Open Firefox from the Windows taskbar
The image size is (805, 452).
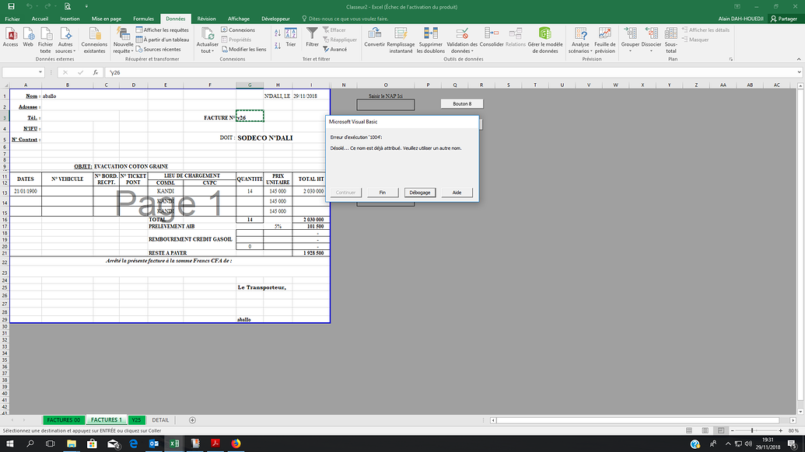(236, 443)
